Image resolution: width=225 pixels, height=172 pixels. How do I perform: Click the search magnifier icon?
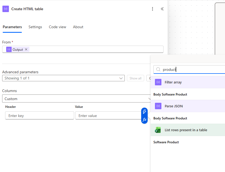click(x=158, y=69)
